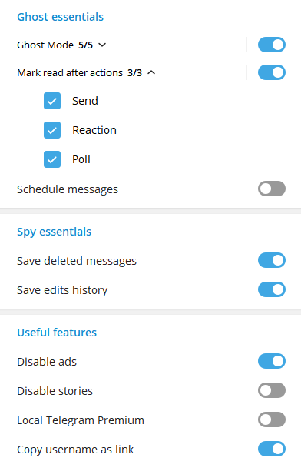Click the Reaction option label
Viewport: 301px width, 468px height.
(x=94, y=130)
